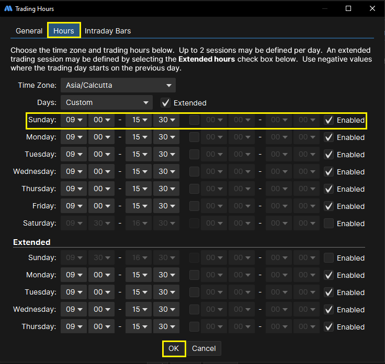Open Extended Tuesday start hour dropdown
This screenshot has height=364, width=385.
tap(74, 292)
